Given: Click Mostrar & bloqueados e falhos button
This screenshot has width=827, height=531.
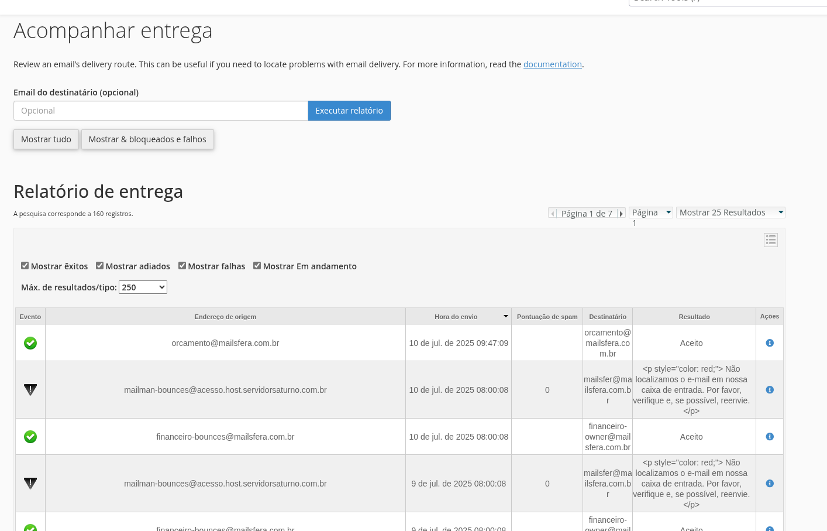Looking at the screenshot, I should click(x=147, y=139).
